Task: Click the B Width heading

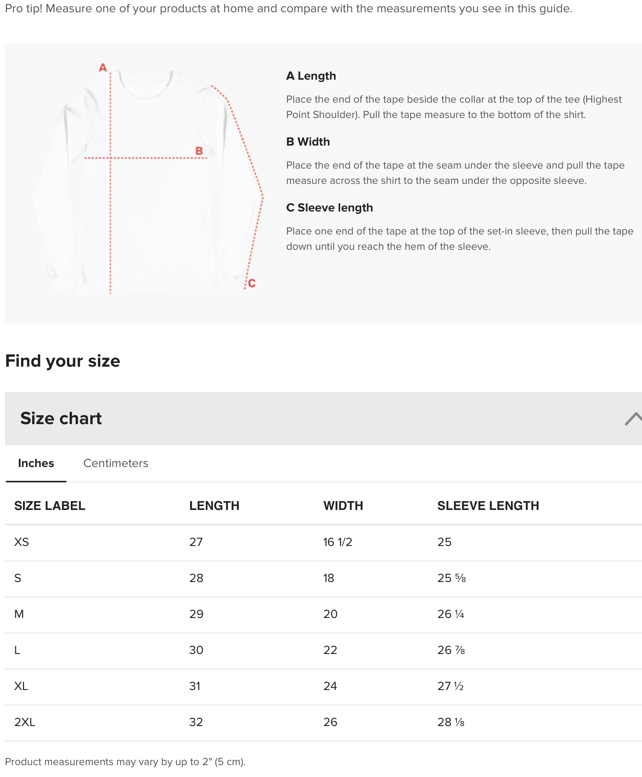Action: 308,142
